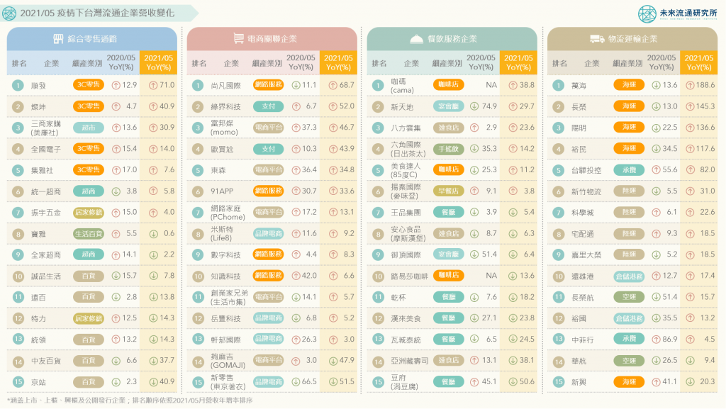Click the 生活百貨 tag in 寶雅 row
This screenshot has height=409, width=726.
pos(89,234)
